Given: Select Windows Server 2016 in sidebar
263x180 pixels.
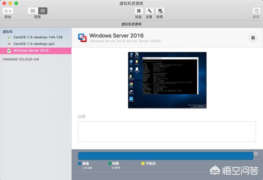Looking at the screenshot, I should [x=36, y=51].
